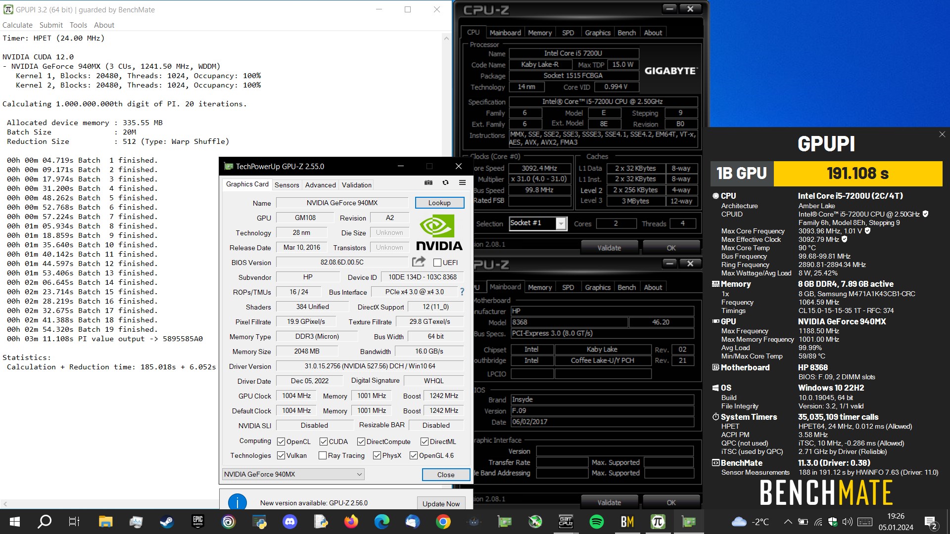Close the BenchMate result panel
The image size is (950, 534).
point(942,134)
